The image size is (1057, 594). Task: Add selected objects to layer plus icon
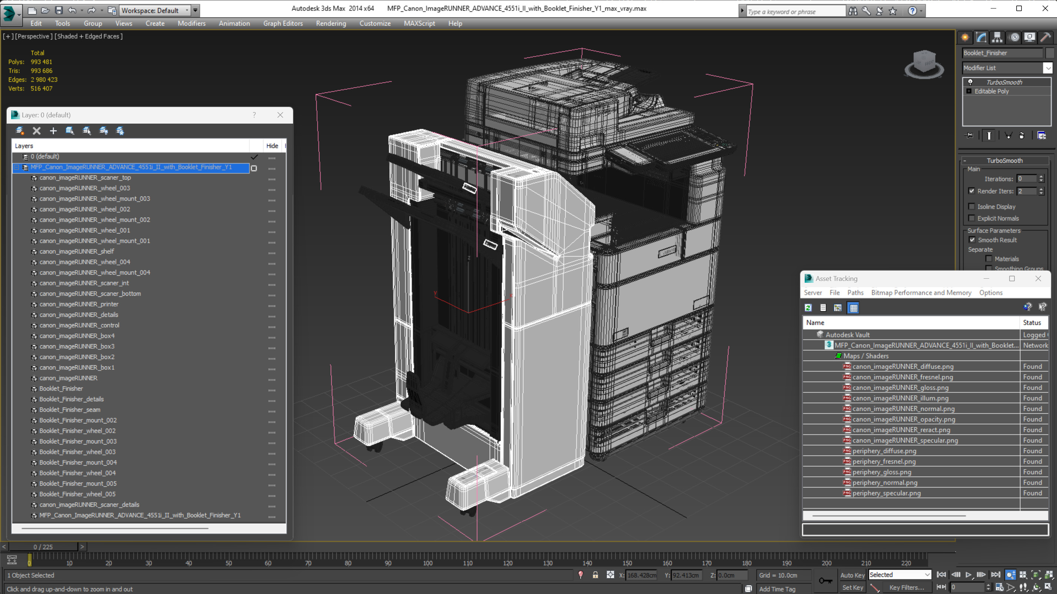[x=53, y=131]
